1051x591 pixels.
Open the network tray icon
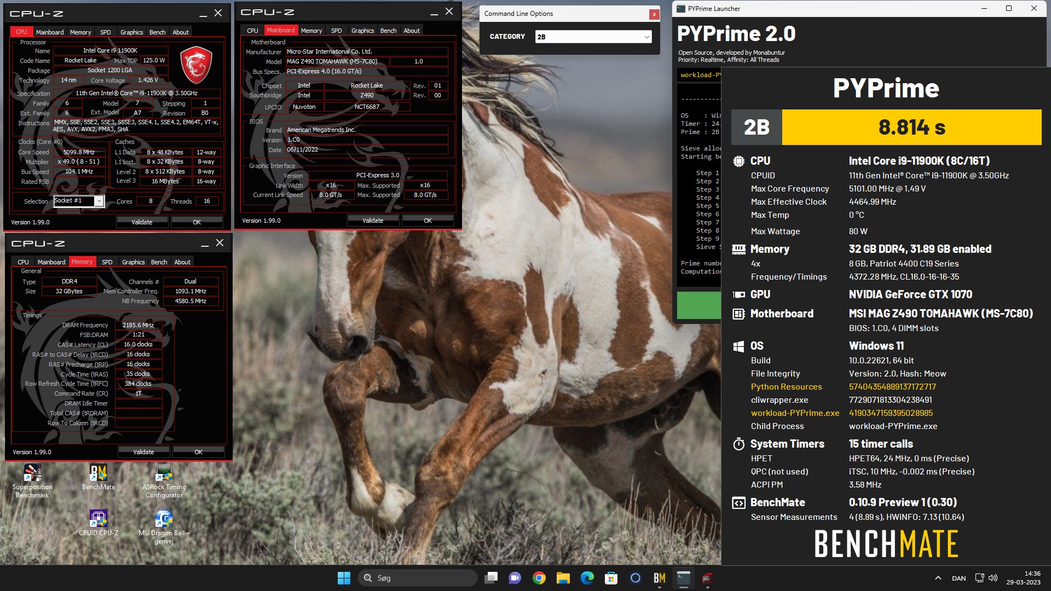coord(980,578)
